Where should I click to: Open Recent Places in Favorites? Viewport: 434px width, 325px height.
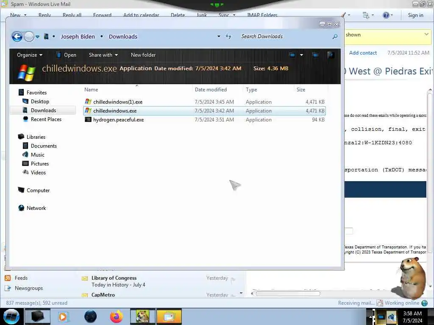click(46, 119)
